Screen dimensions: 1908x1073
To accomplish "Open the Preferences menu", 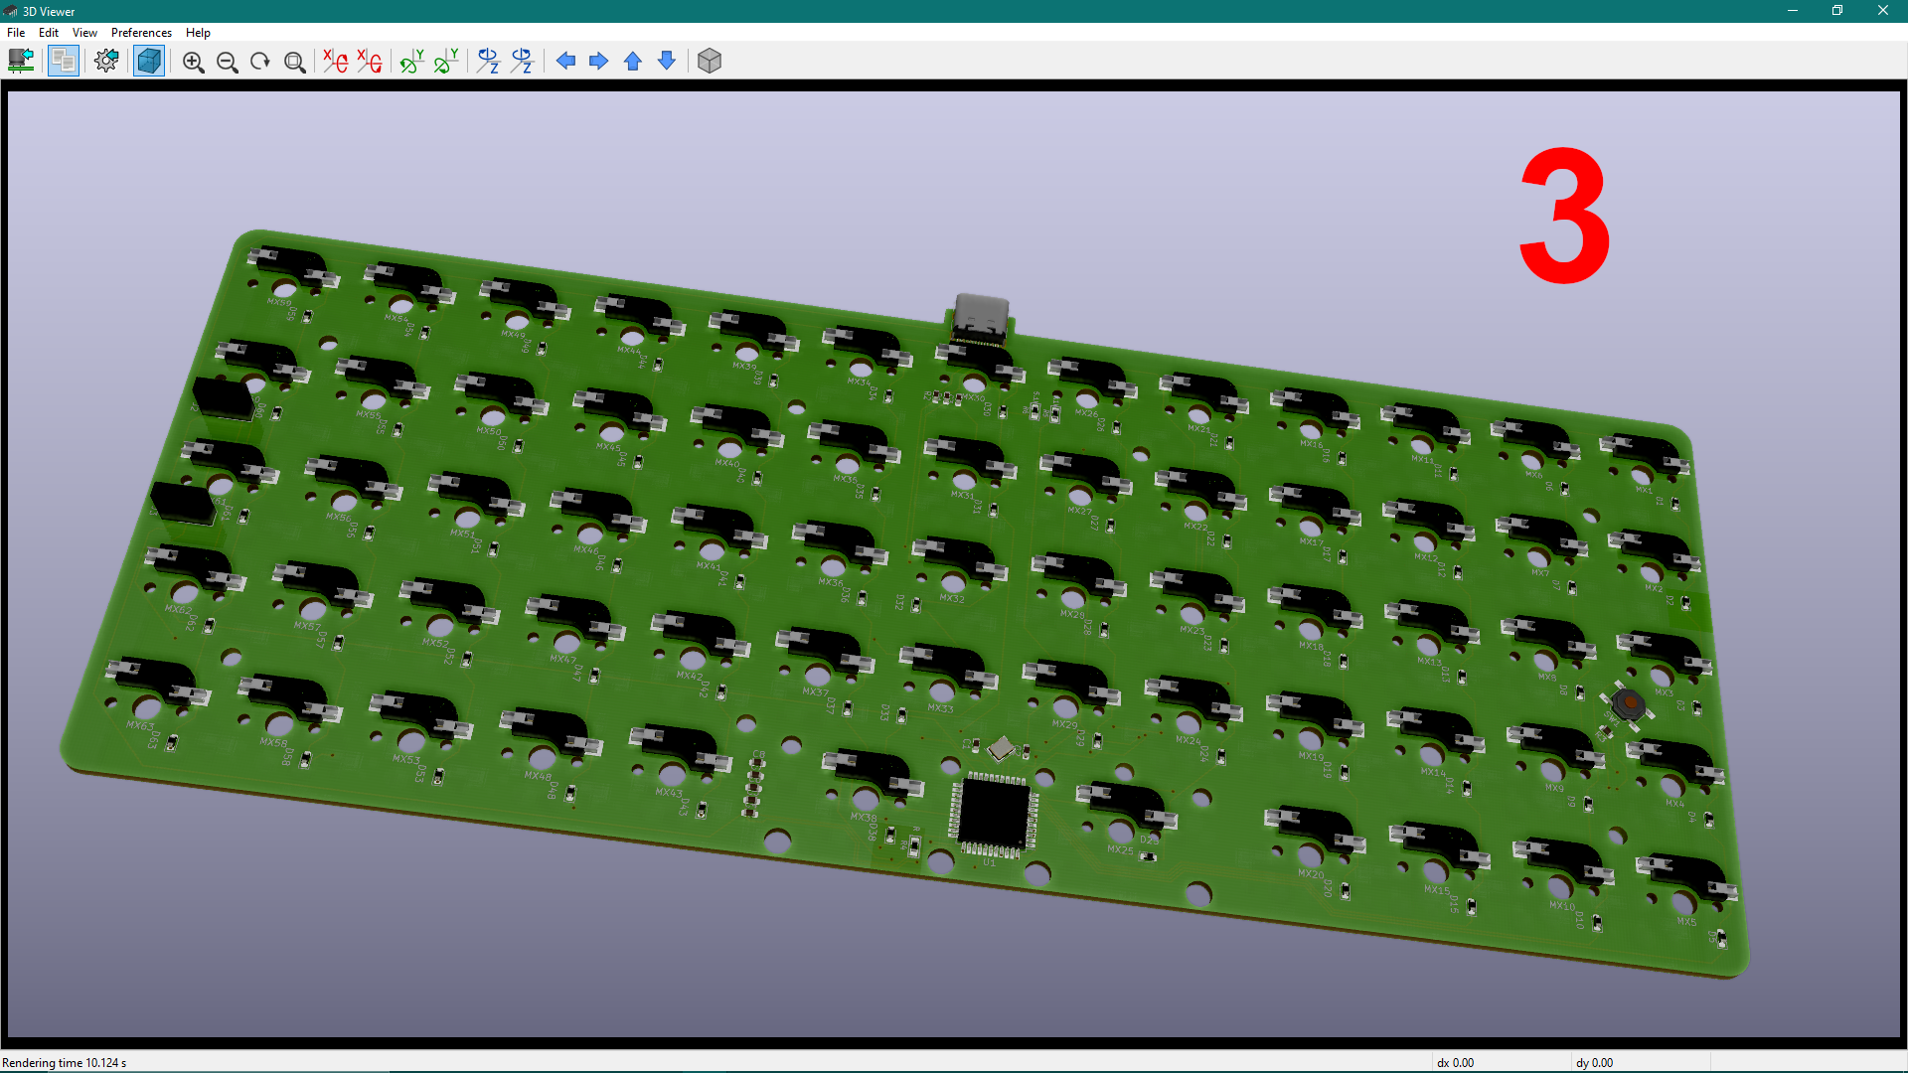I will [x=141, y=32].
